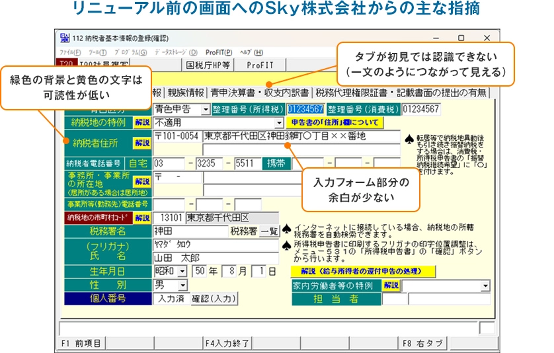Click 解説 icon next to 納税地の市町村コード
This screenshot has width=554, height=353.
point(142,217)
